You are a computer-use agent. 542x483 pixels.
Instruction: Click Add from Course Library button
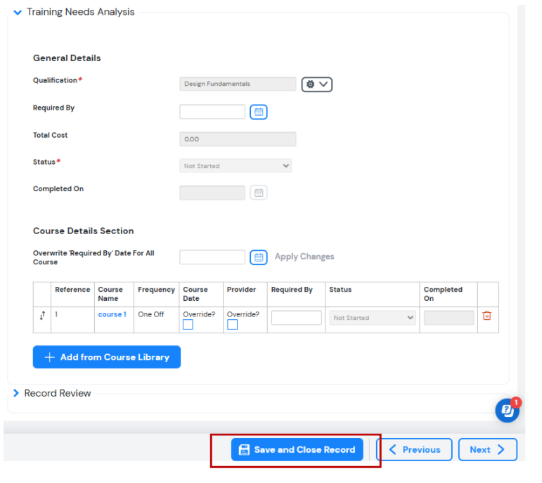107,357
